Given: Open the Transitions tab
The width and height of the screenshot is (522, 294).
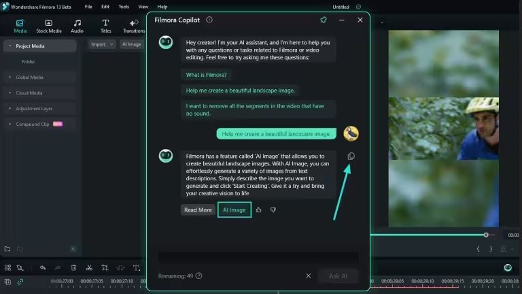Looking at the screenshot, I should point(134,26).
